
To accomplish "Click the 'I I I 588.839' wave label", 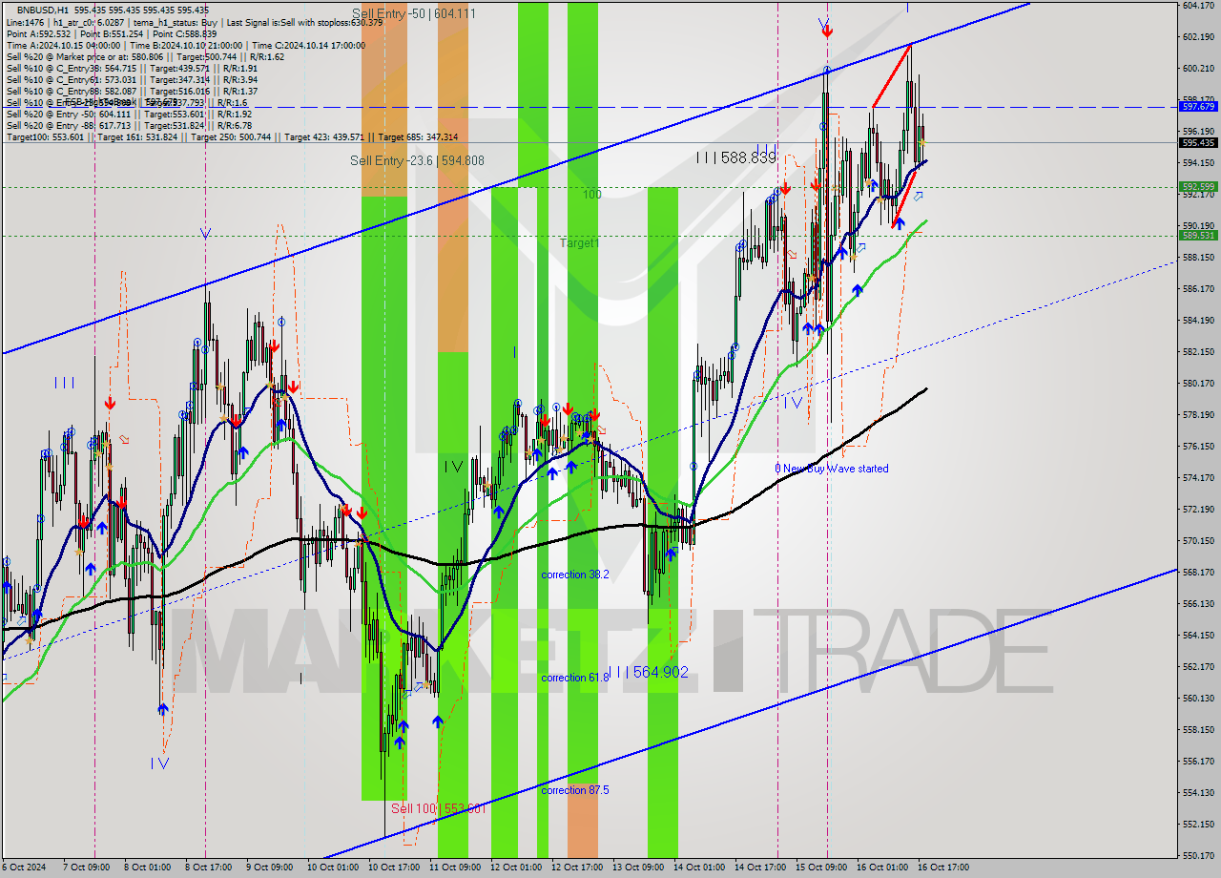I will click(x=735, y=157).
